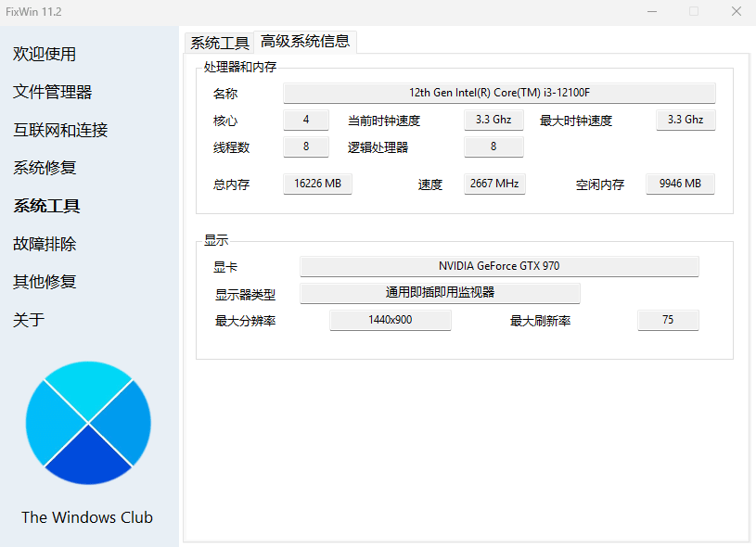Click the 线程数 value 8

point(306,146)
